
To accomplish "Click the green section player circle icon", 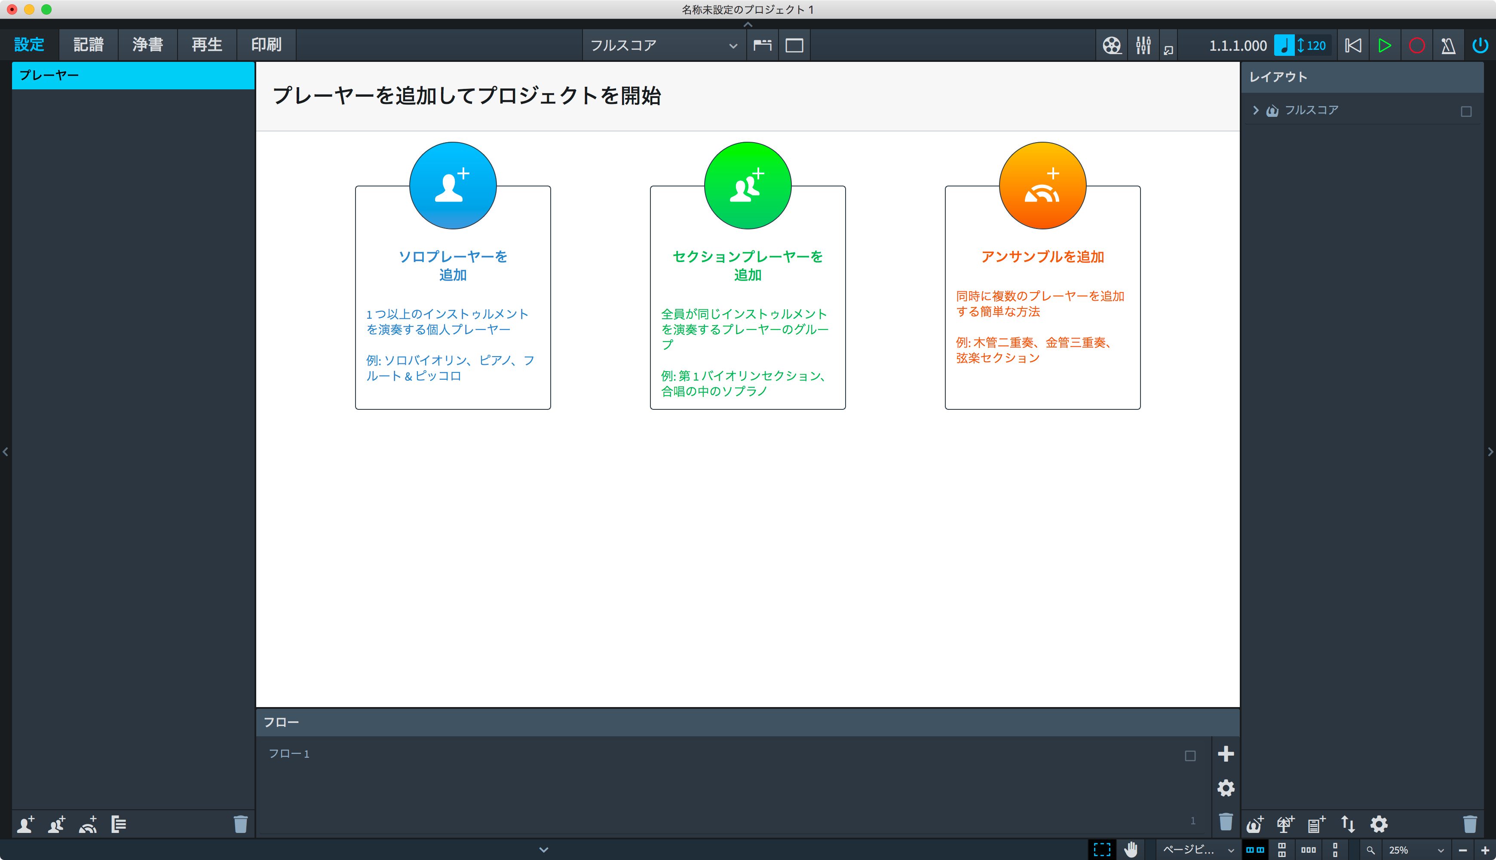I will (x=748, y=186).
